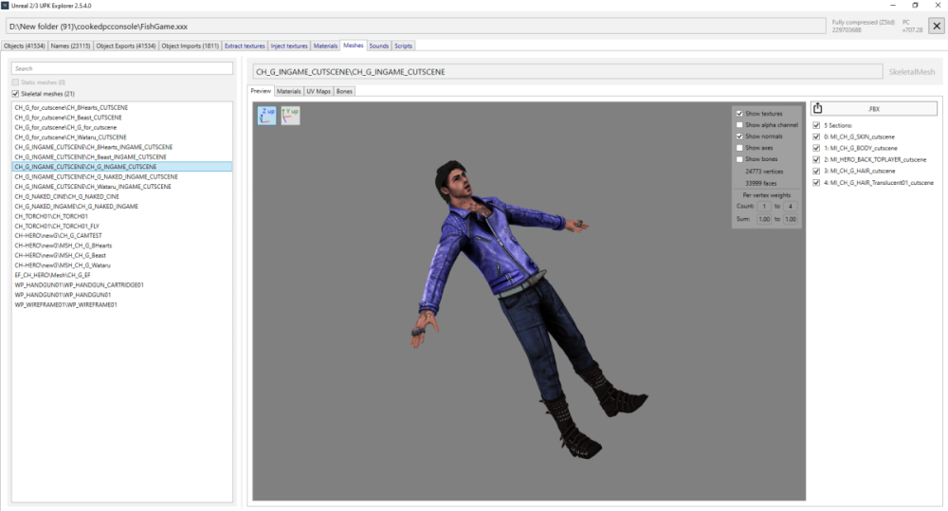Viewport: 948px width, 511px height.
Task: Open the top-level Materials tab
Action: pyautogui.click(x=325, y=46)
